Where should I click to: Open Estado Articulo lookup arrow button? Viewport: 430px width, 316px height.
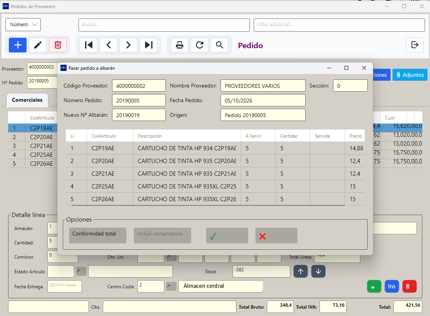81,271
